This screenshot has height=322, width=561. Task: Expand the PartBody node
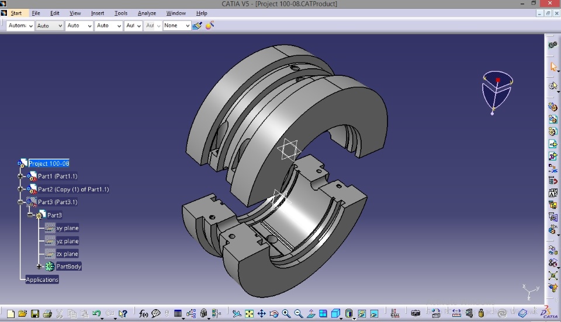[39, 267]
